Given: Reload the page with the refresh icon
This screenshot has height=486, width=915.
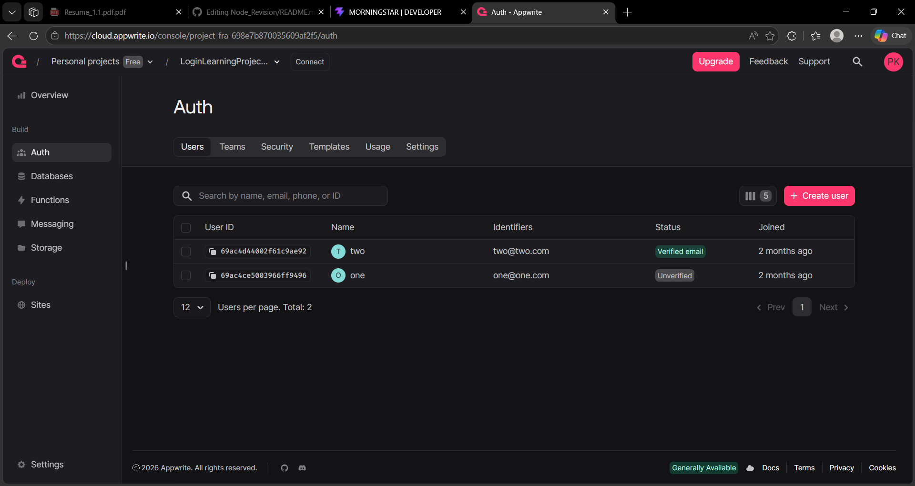Looking at the screenshot, I should [33, 36].
